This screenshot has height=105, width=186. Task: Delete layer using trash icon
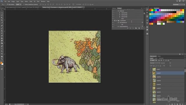183,104
